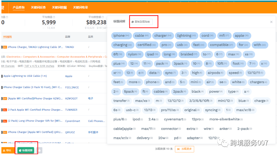Click the 'usb' keyword tag
The width and height of the screenshot is (277, 155).
182,45
